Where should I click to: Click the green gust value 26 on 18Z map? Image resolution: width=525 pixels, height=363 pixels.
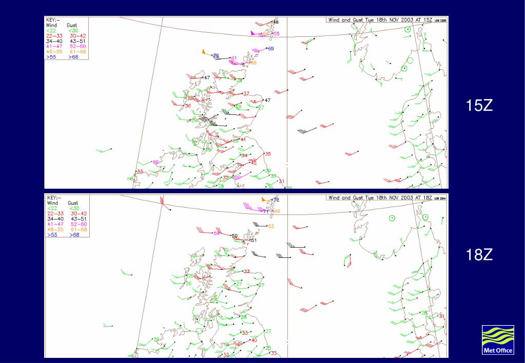(189, 284)
